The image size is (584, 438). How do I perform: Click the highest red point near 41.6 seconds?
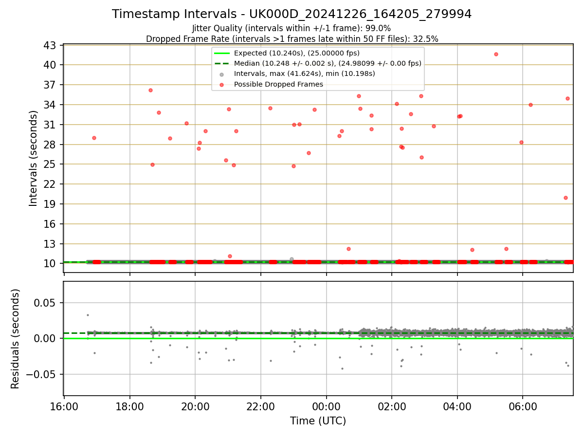click(x=496, y=54)
